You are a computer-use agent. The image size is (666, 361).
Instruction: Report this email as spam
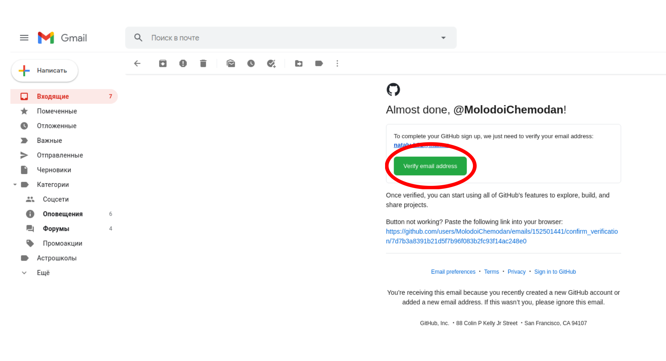coord(183,64)
